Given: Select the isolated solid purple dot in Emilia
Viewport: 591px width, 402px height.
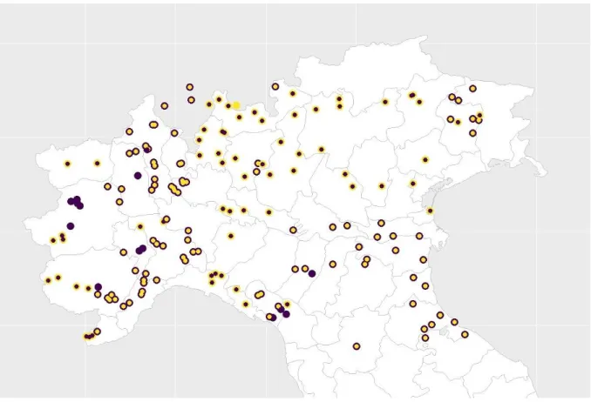Looking at the screenshot, I should pos(312,273).
